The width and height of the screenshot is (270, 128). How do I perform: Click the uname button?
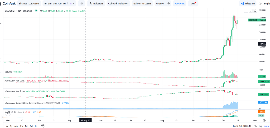(x=160, y=3)
